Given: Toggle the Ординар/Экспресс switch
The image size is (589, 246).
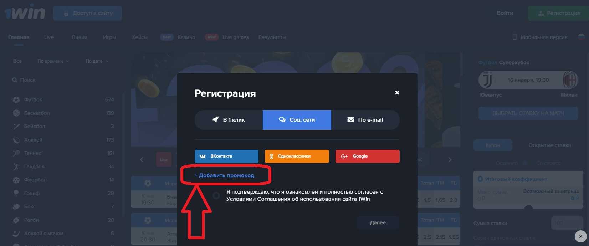Looking at the screenshot, I should point(525,163).
